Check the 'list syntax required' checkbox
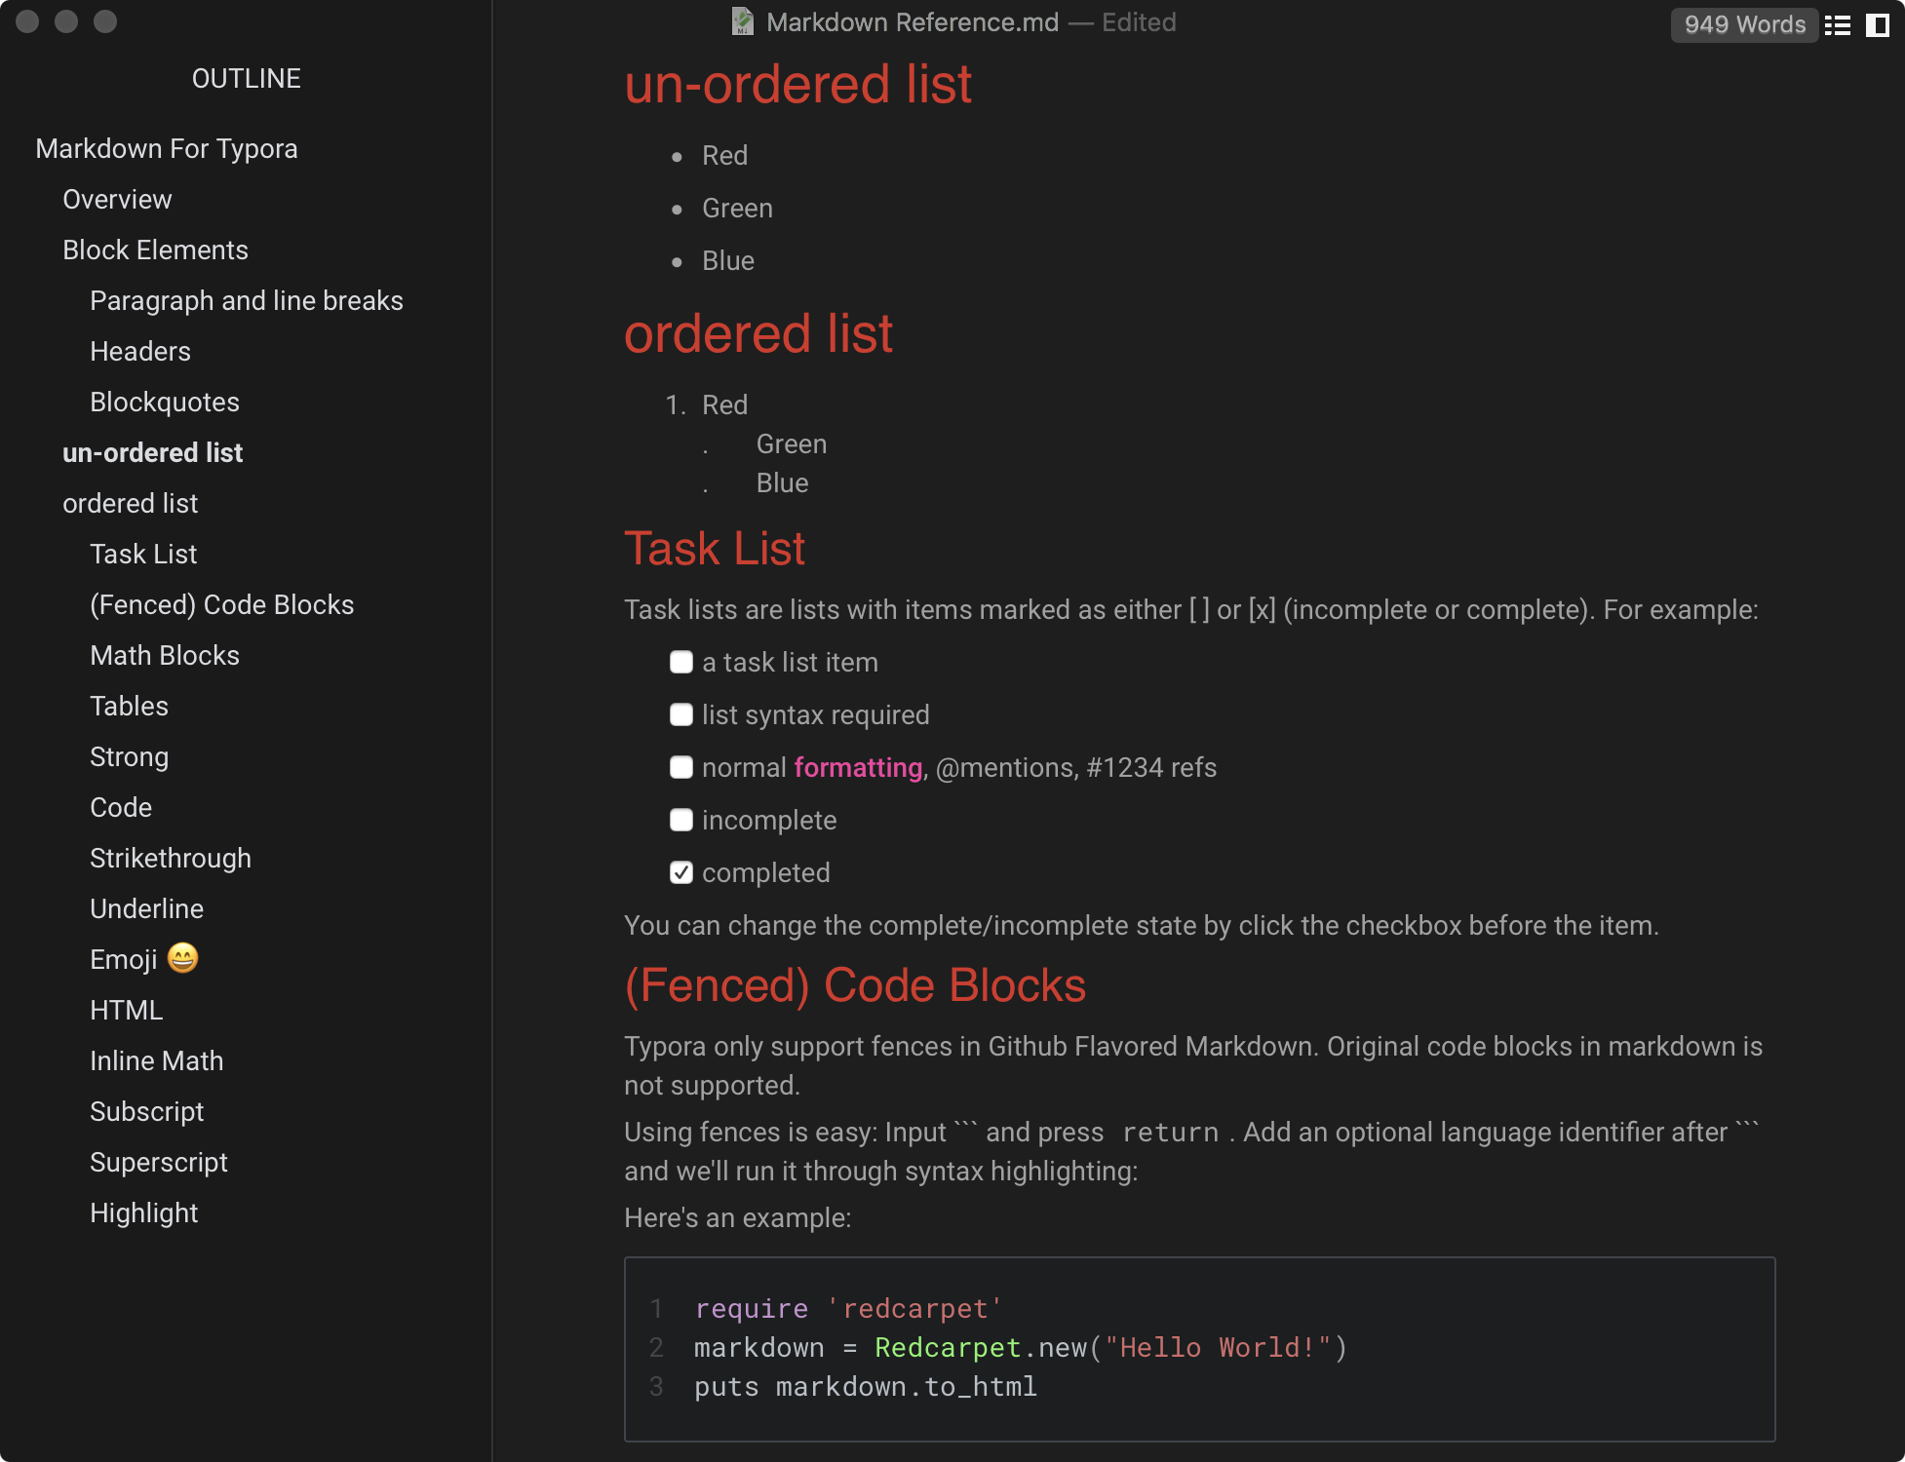 click(681, 715)
